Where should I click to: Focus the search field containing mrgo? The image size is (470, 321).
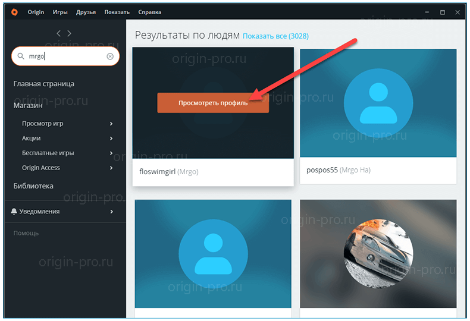pyautogui.click(x=65, y=56)
